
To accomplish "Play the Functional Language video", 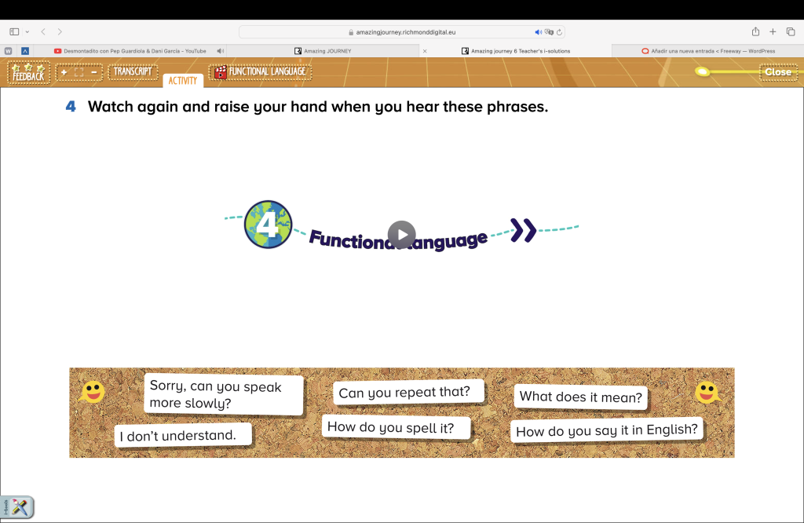I will 401,234.
